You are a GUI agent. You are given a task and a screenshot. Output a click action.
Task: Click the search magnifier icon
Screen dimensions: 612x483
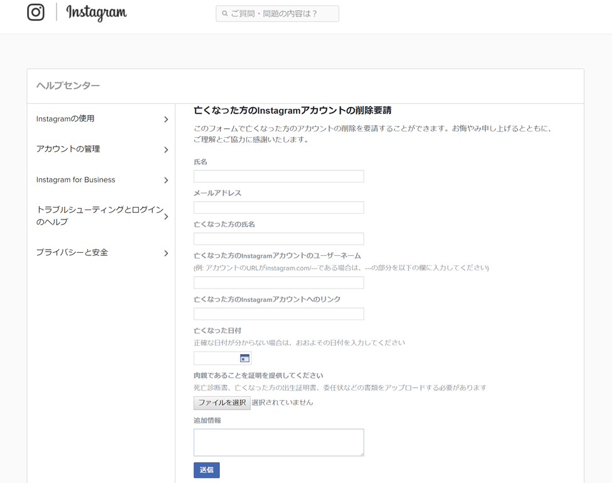[x=225, y=14]
